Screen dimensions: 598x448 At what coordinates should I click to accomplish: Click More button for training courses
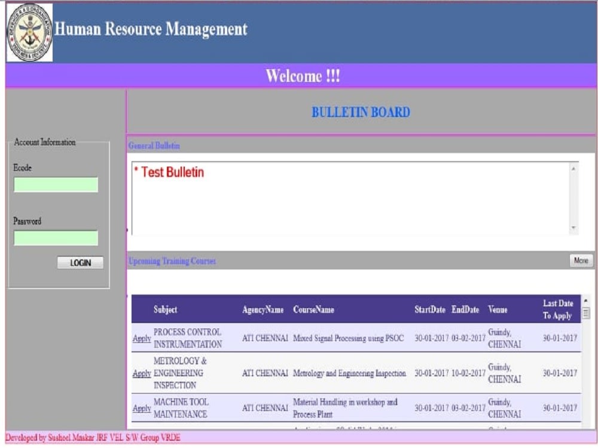coord(581,260)
